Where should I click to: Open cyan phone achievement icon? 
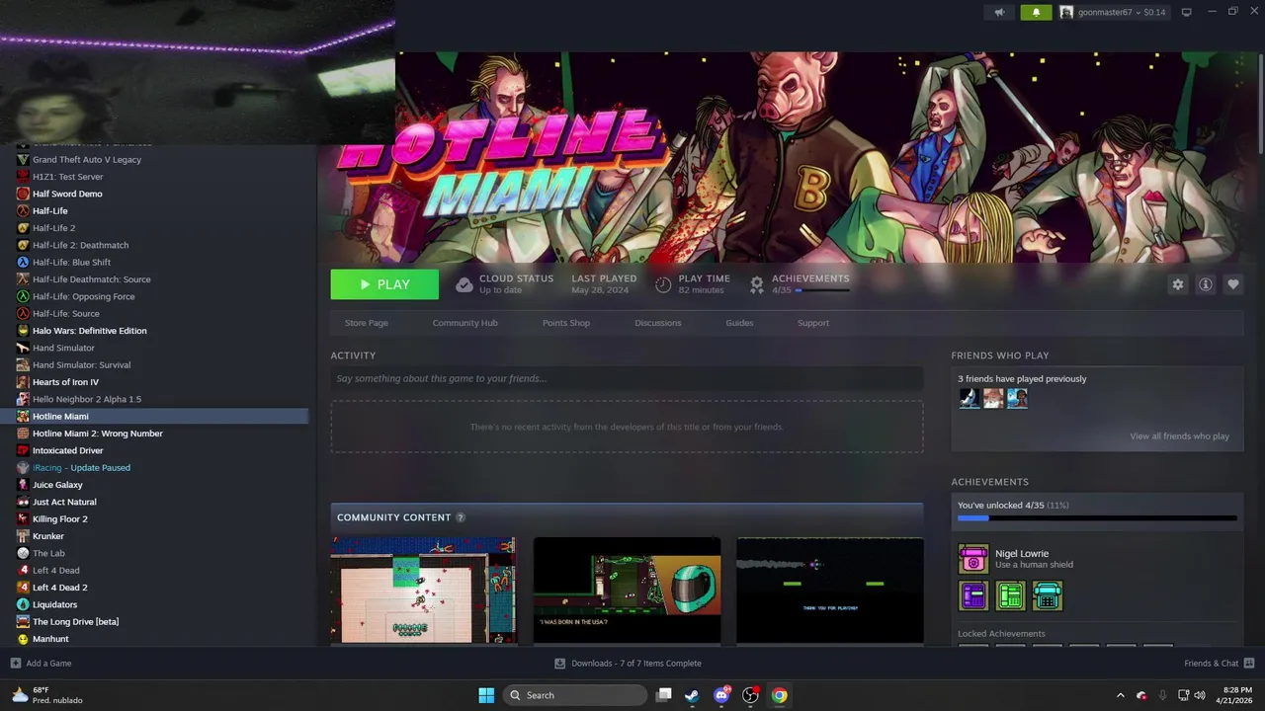1048,595
